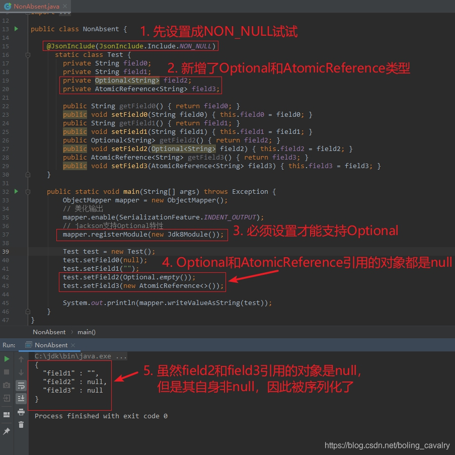Expand the folded import section
455x455 pixels.
(28, 14)
